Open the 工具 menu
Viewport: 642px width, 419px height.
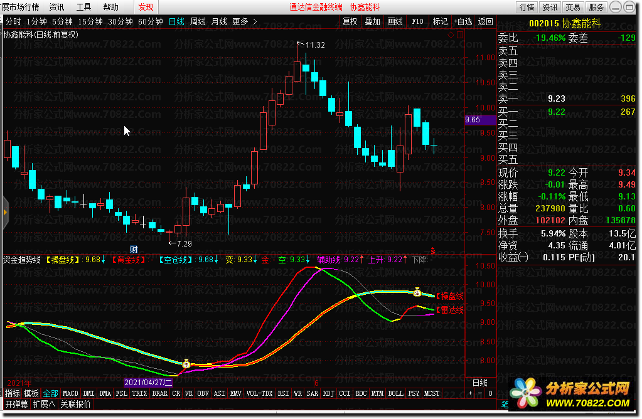(x=83, y=7)
